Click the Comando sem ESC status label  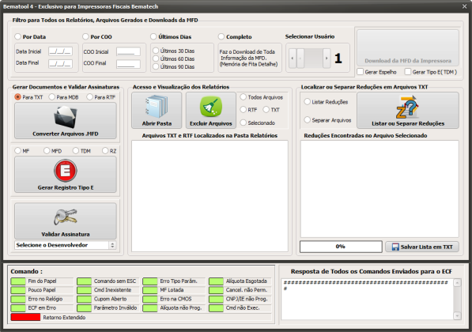coord(115,281)
